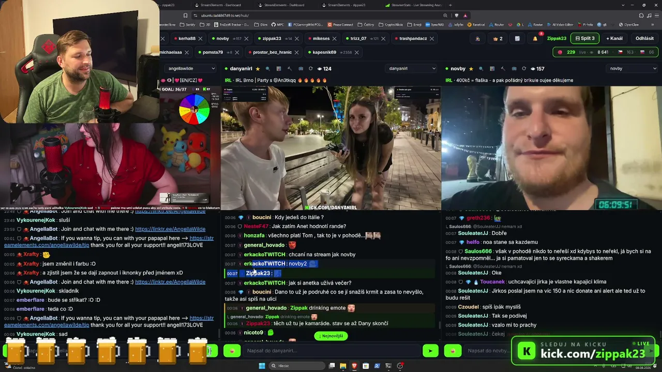Viewport: 662px width, 372px height.
Task: Open the wrench tools icon for novby
Action: coord(502,69)
